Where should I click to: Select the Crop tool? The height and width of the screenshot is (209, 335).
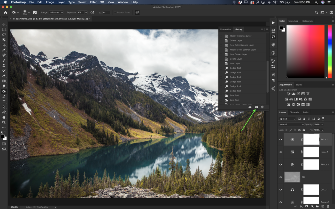click(4, 45)
